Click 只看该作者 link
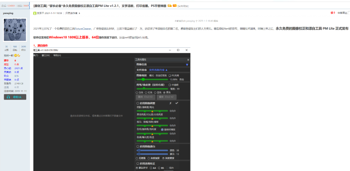 [71, 13]
